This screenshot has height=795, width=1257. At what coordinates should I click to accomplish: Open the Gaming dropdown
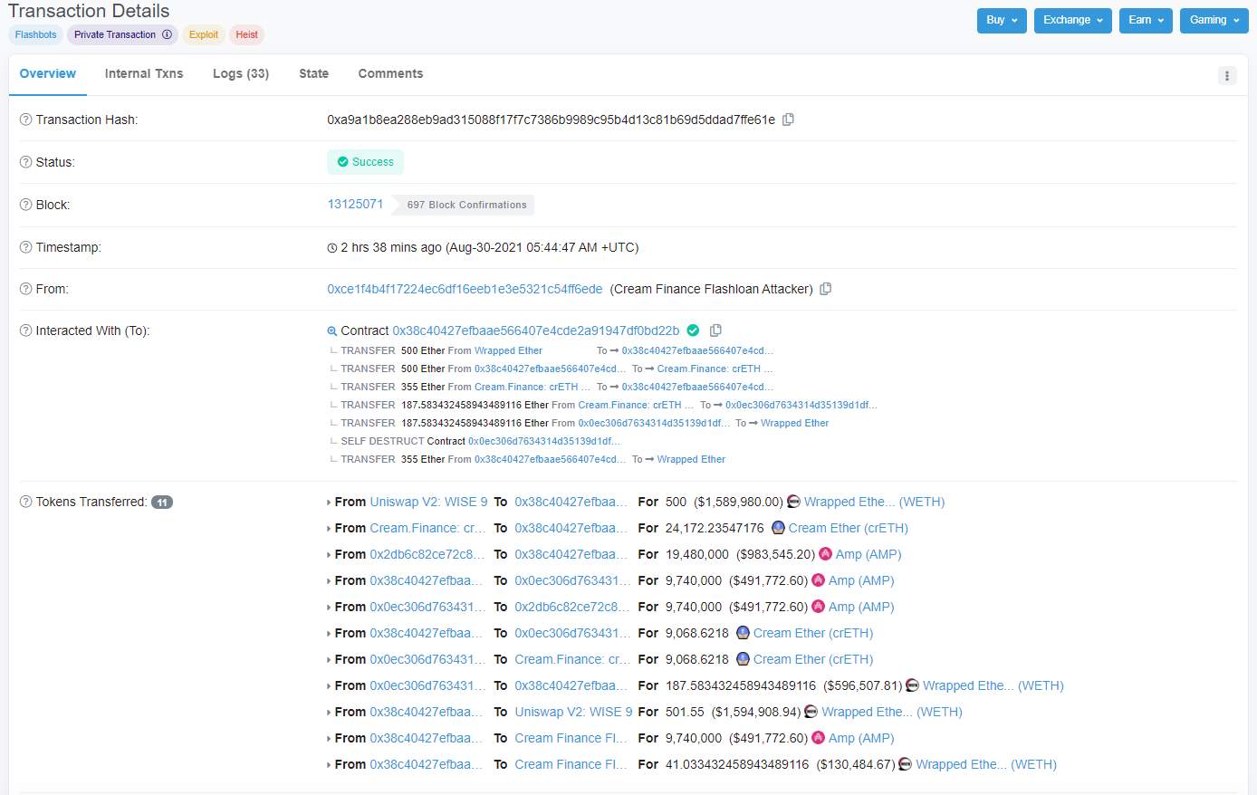click(x=1214, y=20)
